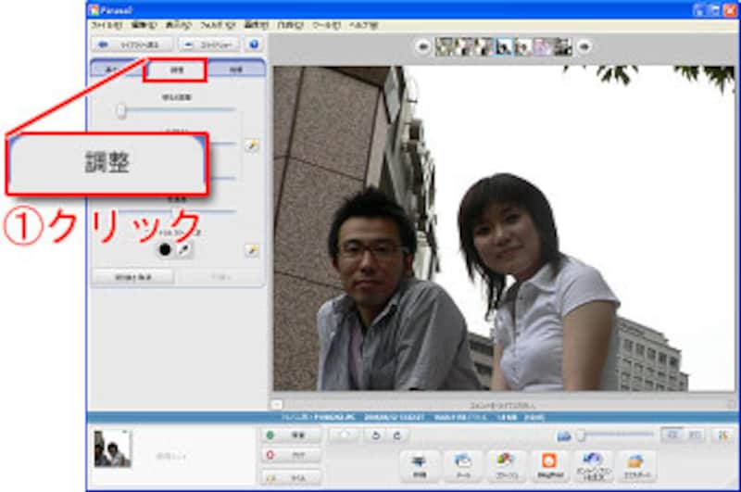Click the Email button
741x492 pixels.
462,467
